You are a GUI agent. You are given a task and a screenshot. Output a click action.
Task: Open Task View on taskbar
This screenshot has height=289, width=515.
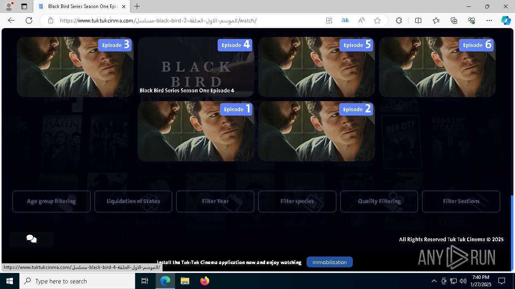[x=145, y=281]
